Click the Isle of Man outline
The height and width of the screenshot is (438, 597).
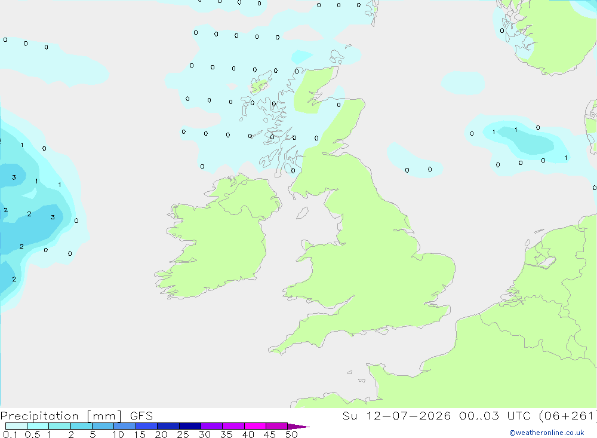(x=302, y=213)
